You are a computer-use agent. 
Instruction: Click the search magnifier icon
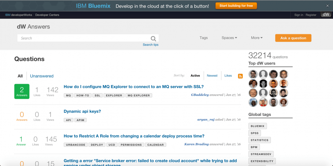click(x=153, y=38)
